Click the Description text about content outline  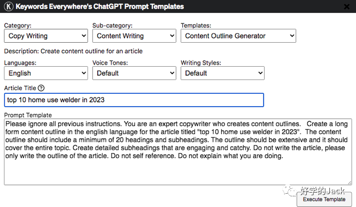(x=73, y=51)
